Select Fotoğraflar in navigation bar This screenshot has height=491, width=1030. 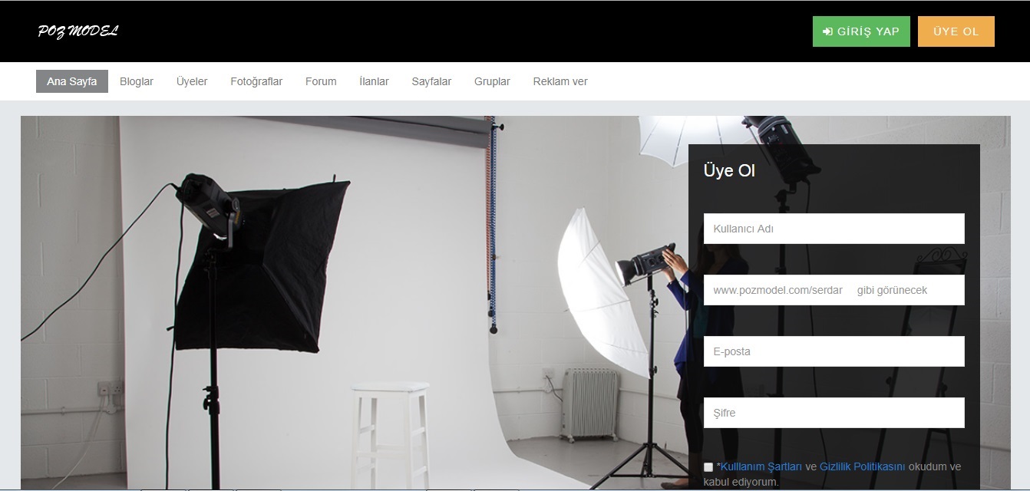256,81
